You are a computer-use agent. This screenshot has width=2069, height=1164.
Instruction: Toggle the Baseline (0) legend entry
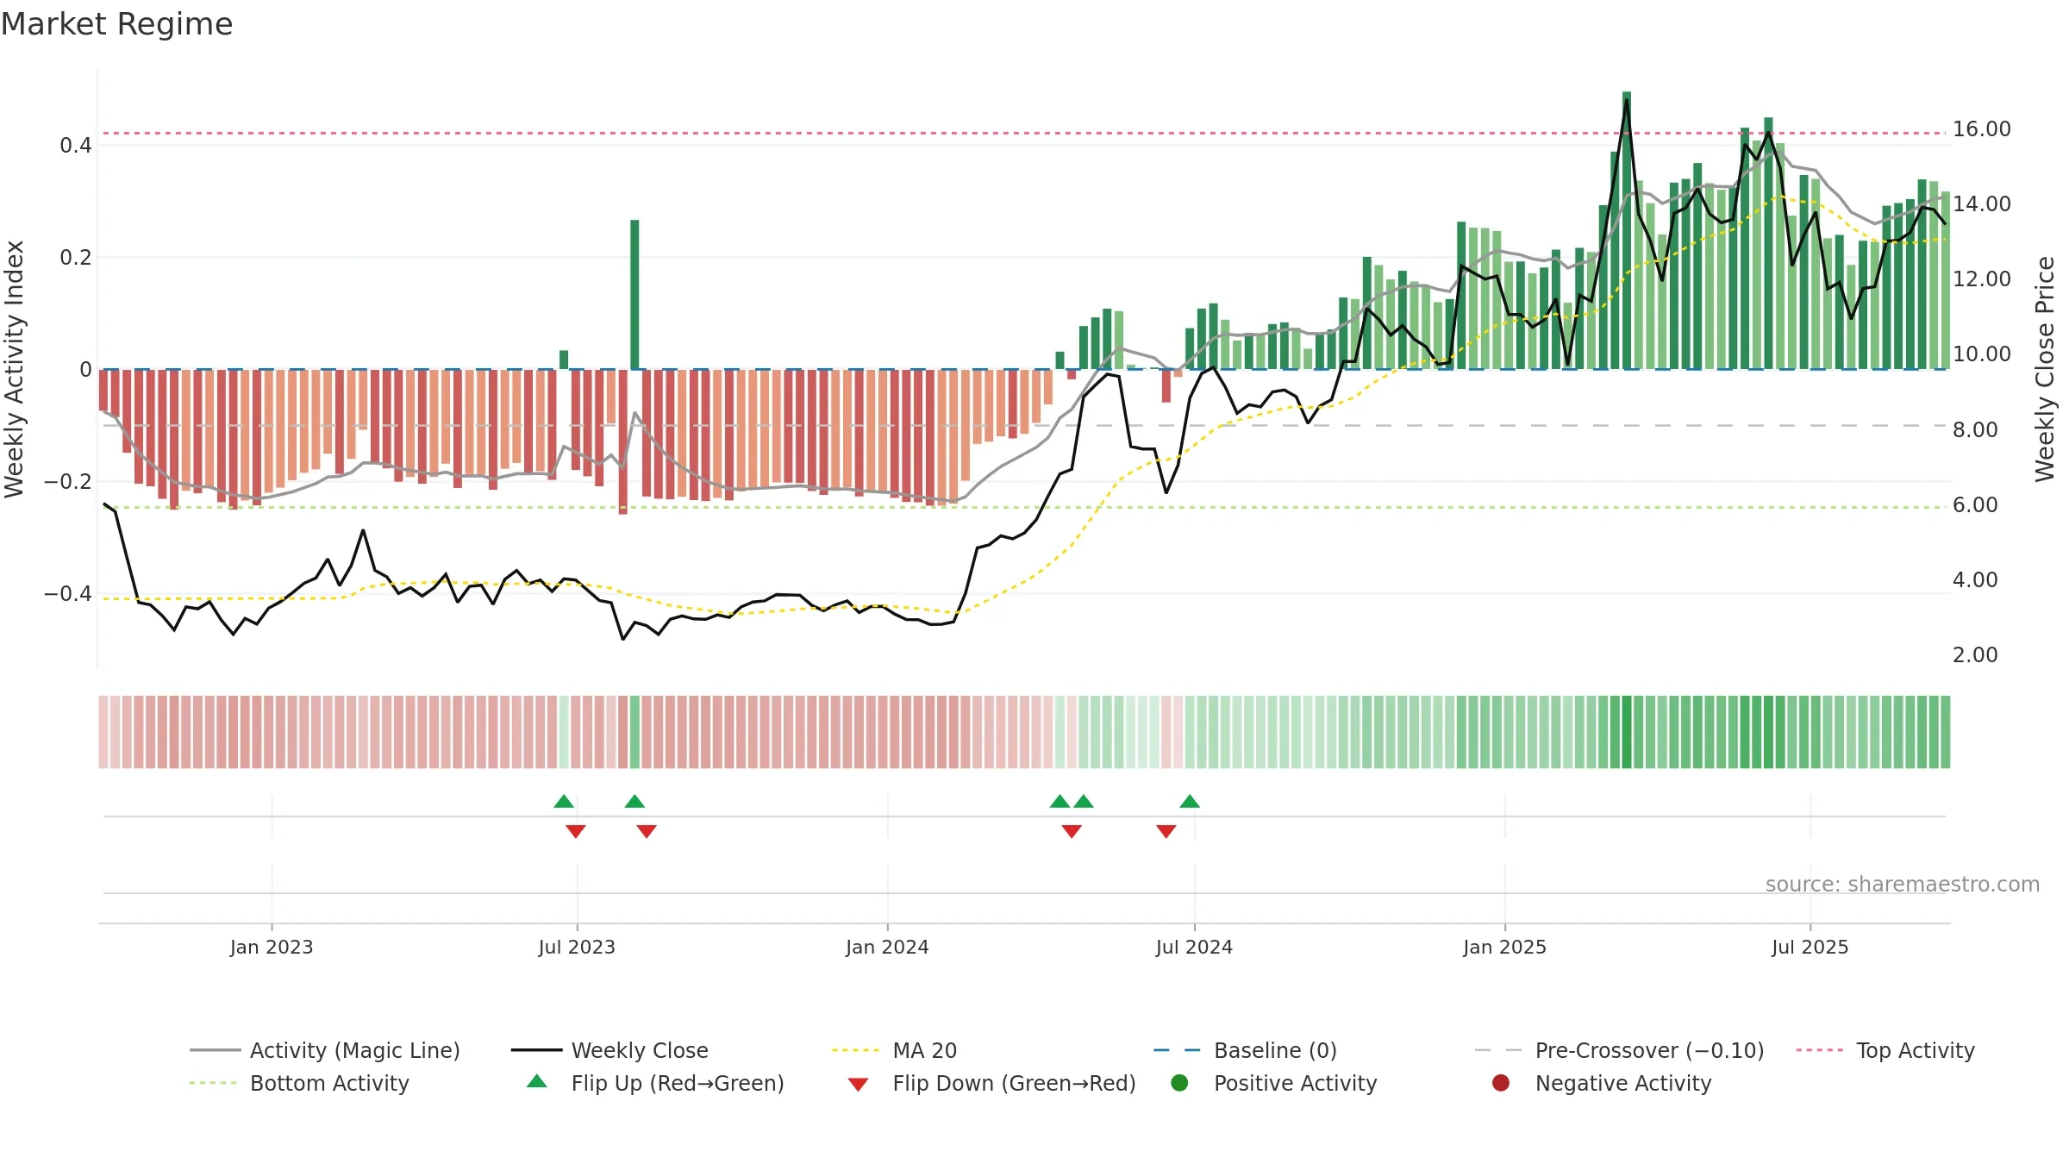point(1245,1050)
